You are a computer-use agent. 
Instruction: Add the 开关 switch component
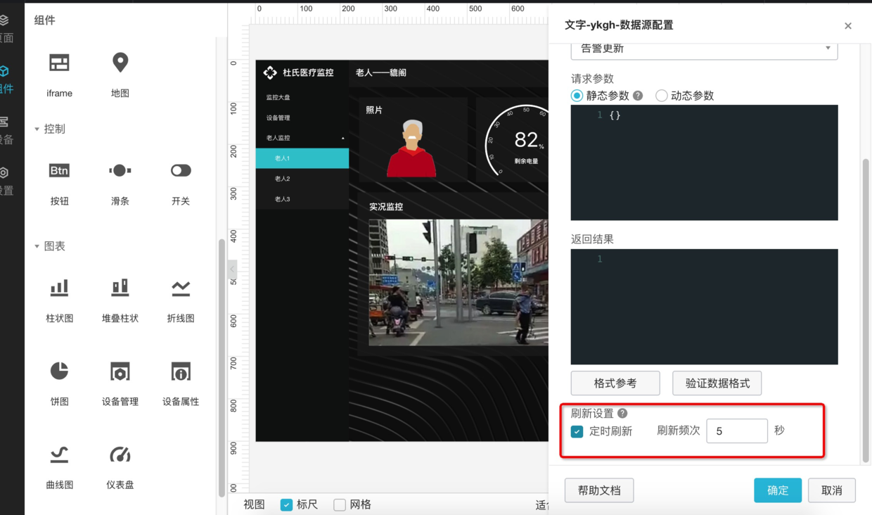[x=181, y=170]
